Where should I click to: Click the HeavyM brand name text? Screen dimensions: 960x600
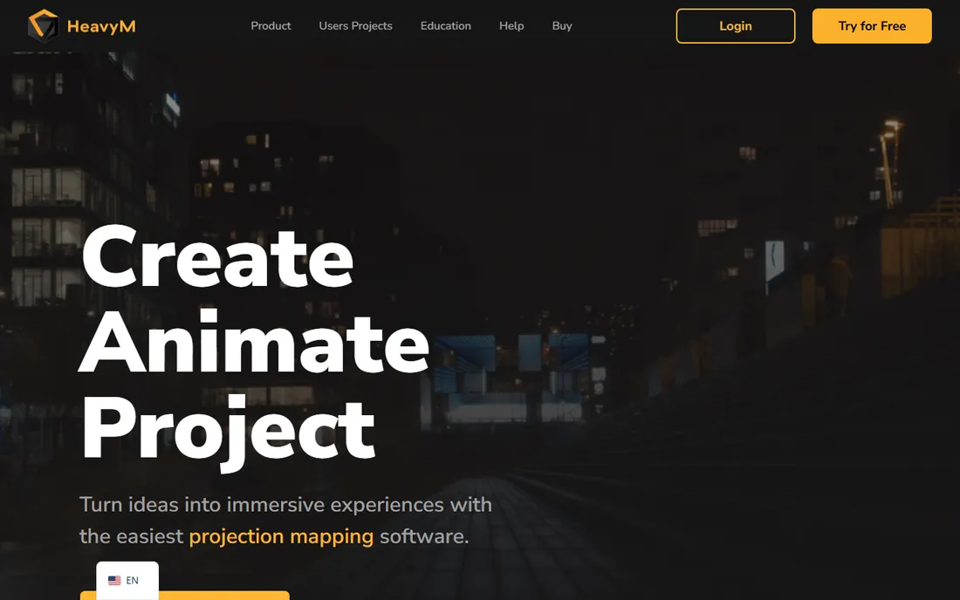[101, 26]
